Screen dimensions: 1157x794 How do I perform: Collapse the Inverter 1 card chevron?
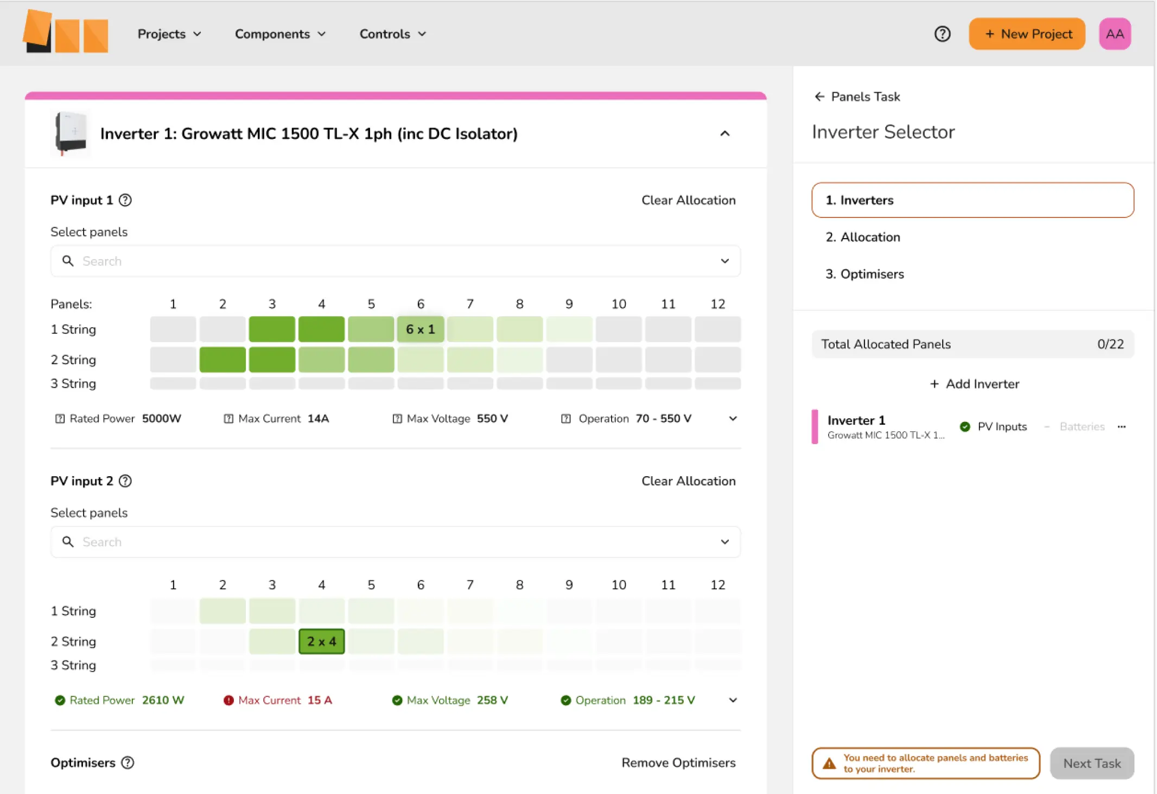tap(724, 133)
